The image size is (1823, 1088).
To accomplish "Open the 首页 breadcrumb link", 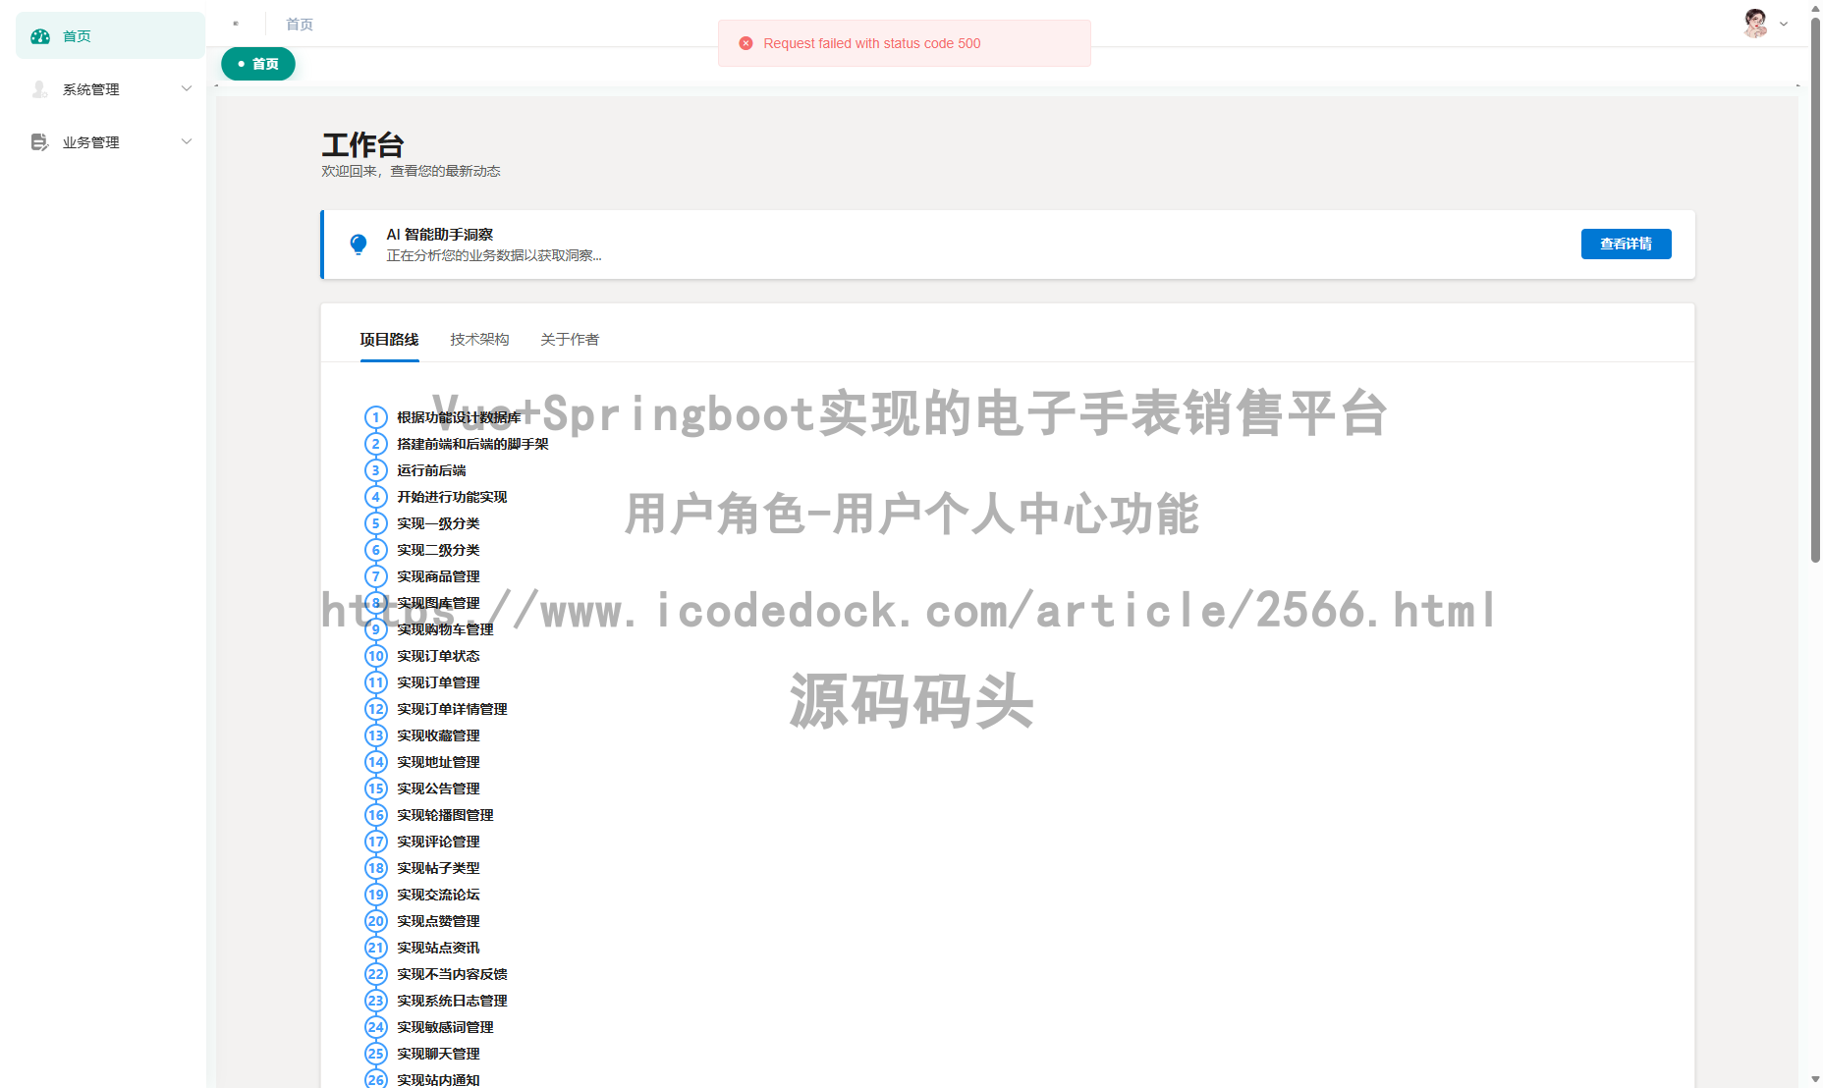I will tap(300, 24).
